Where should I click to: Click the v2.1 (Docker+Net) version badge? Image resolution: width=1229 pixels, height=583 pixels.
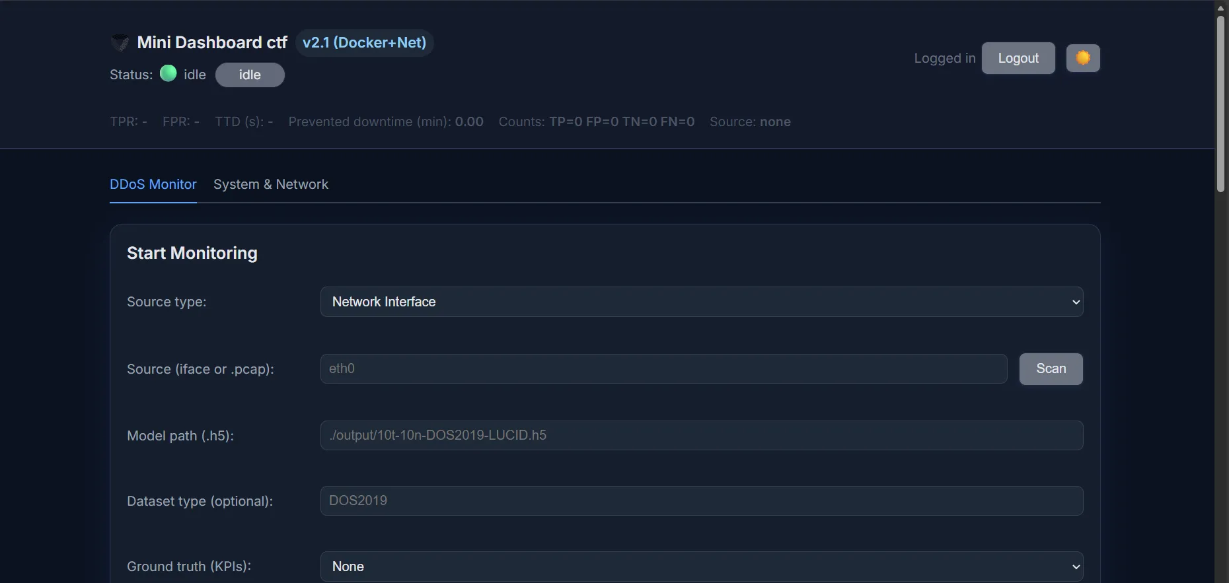(x=364, y=43)
